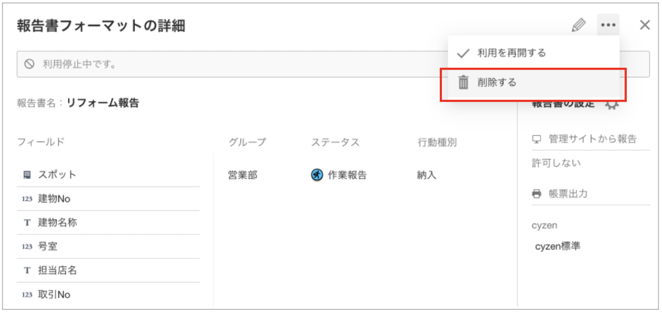
Task: Click the running-person icon next to 作業報告
Action: coord(317,175)
